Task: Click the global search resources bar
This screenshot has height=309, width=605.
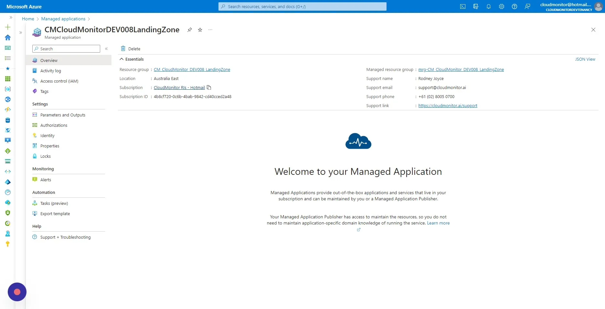Action: pos(302,6)
